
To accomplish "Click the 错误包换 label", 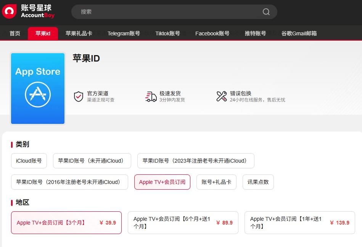I will (241, 93).
